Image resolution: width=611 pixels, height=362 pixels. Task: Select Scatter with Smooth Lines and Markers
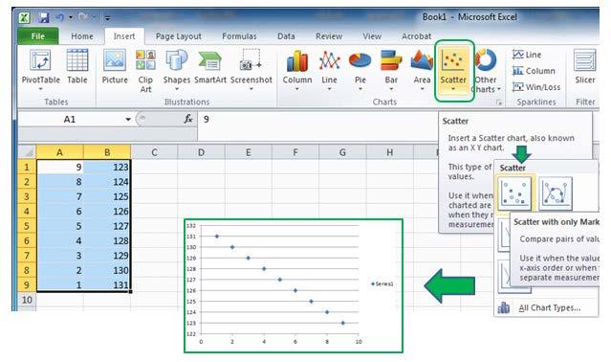coord(556,193)
